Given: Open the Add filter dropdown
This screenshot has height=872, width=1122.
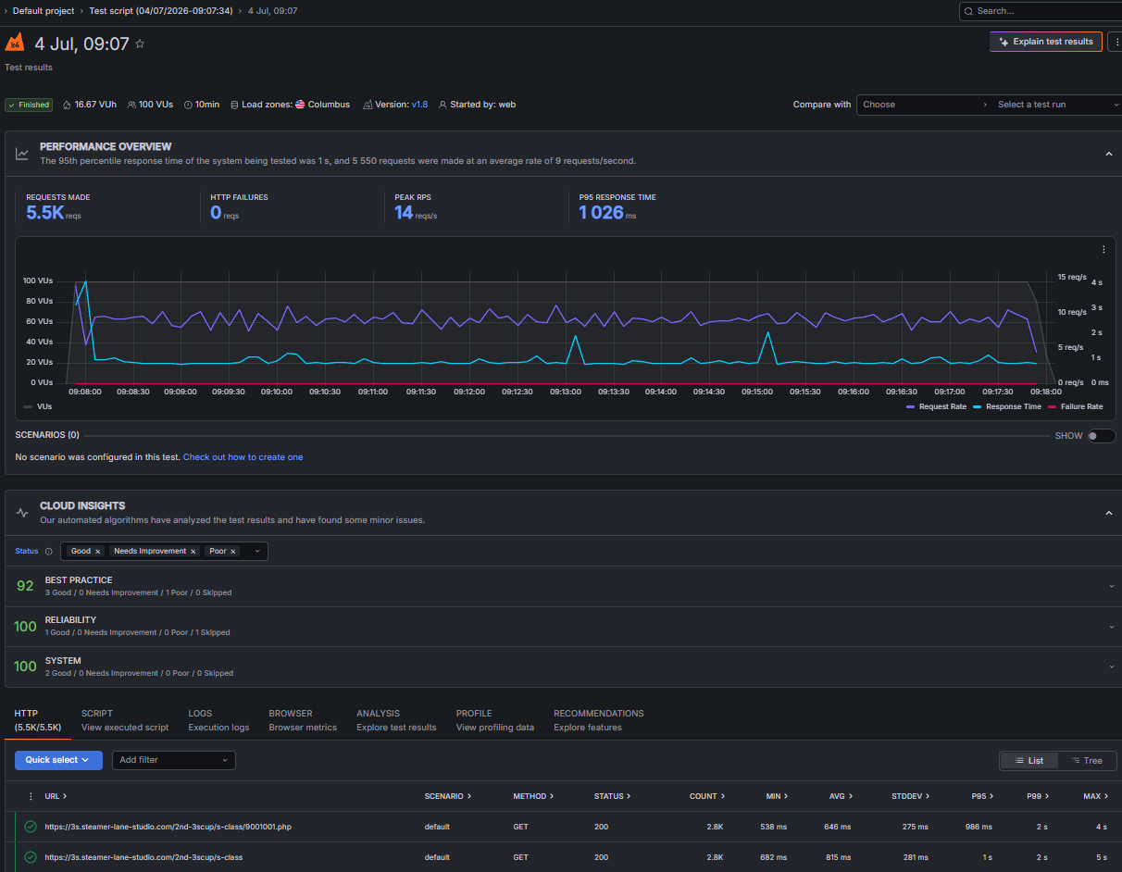Looking at the screenshot, I should [x=174, y=760].
